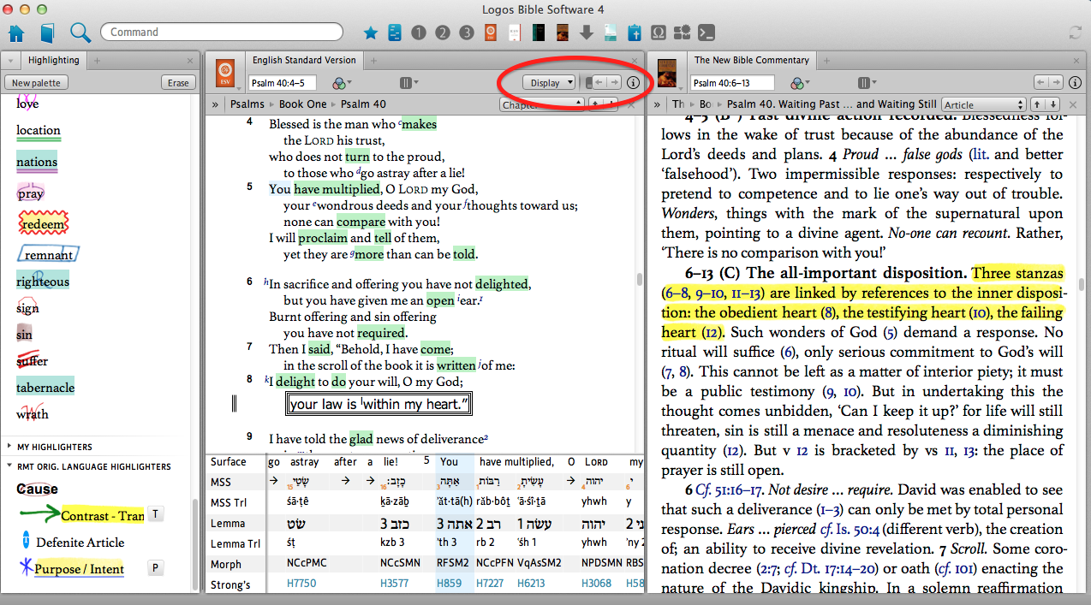Apply the nations highlighter style

point(37,163)
